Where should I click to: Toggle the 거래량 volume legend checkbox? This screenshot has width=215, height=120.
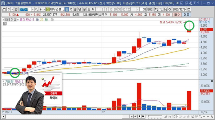[x=3, y=81]
